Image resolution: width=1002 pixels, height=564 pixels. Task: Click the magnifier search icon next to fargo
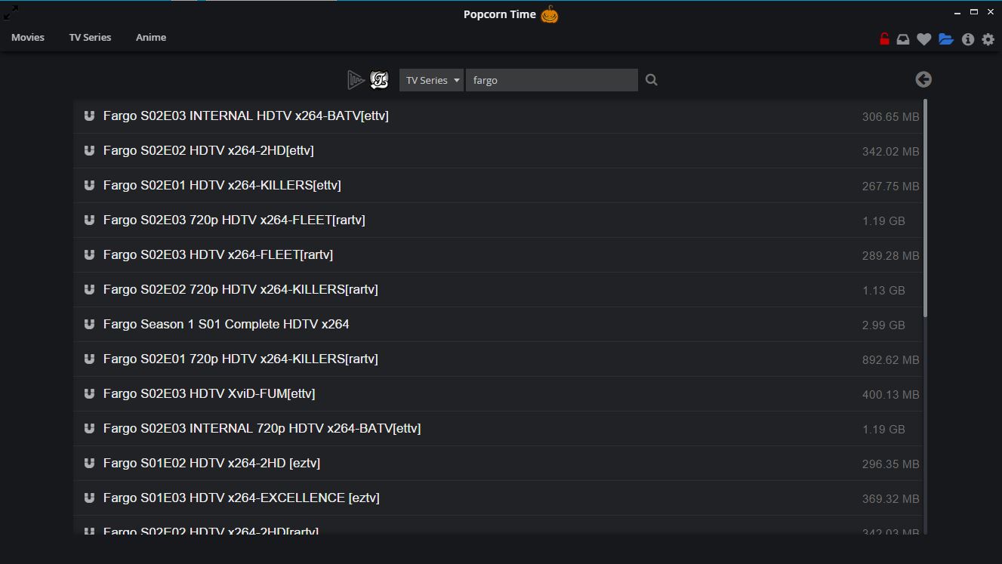(652, 79)
